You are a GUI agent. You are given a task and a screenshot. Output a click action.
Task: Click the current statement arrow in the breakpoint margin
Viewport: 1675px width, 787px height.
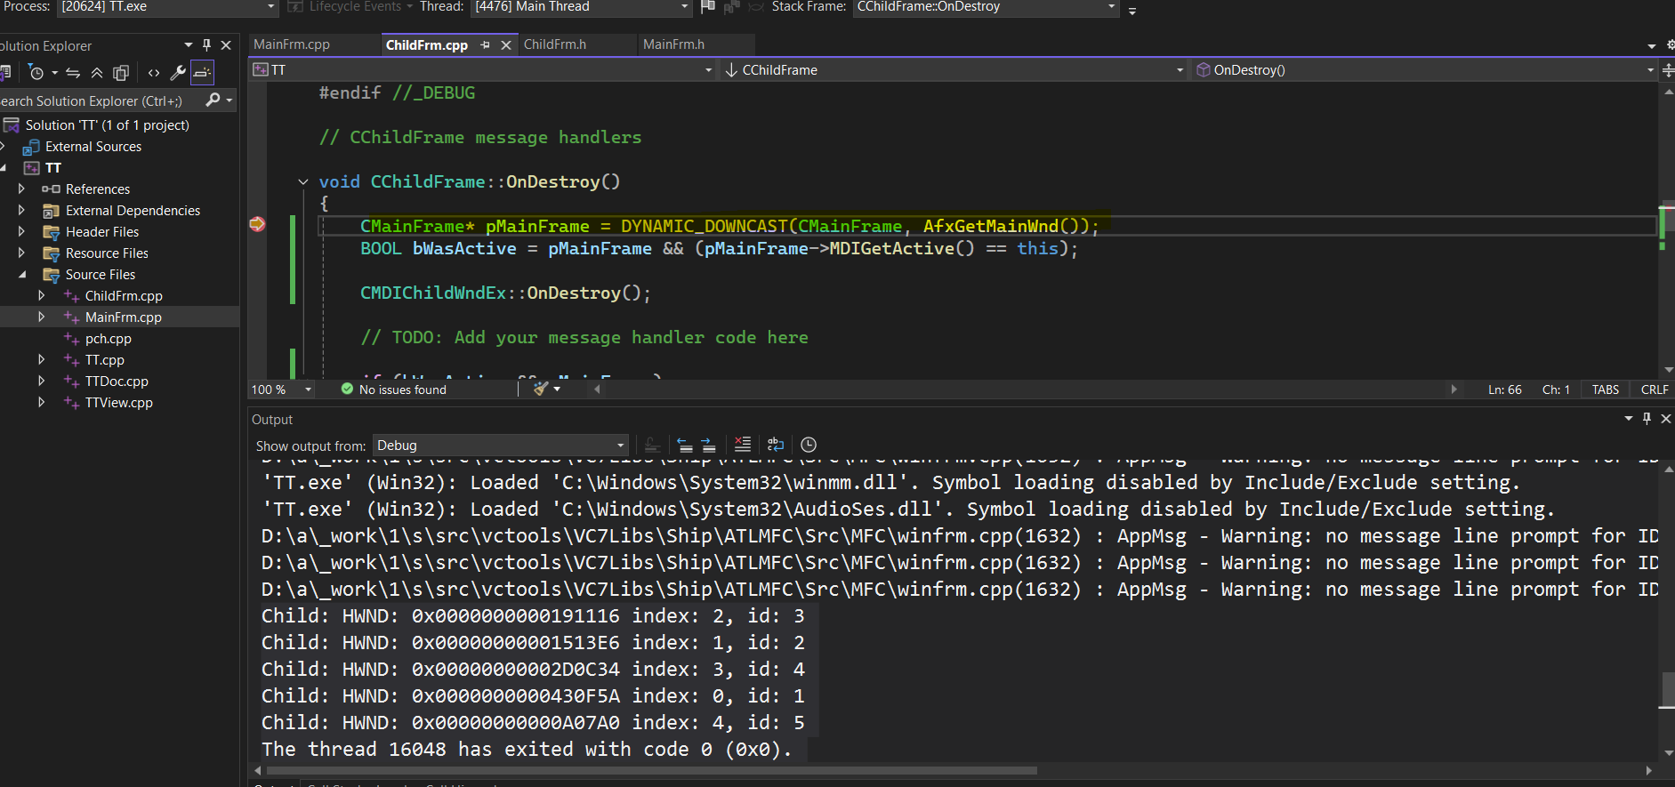[258, 224]
